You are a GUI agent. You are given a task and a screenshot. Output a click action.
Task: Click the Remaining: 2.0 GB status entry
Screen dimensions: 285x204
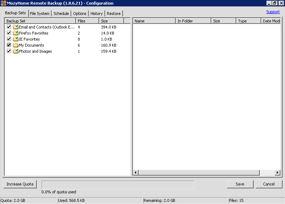185,200
